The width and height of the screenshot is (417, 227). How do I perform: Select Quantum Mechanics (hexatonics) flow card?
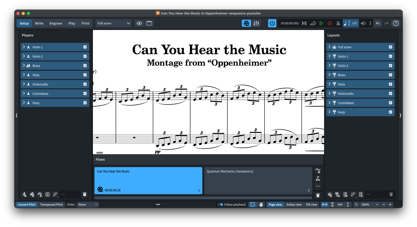(x=258, y=181)
